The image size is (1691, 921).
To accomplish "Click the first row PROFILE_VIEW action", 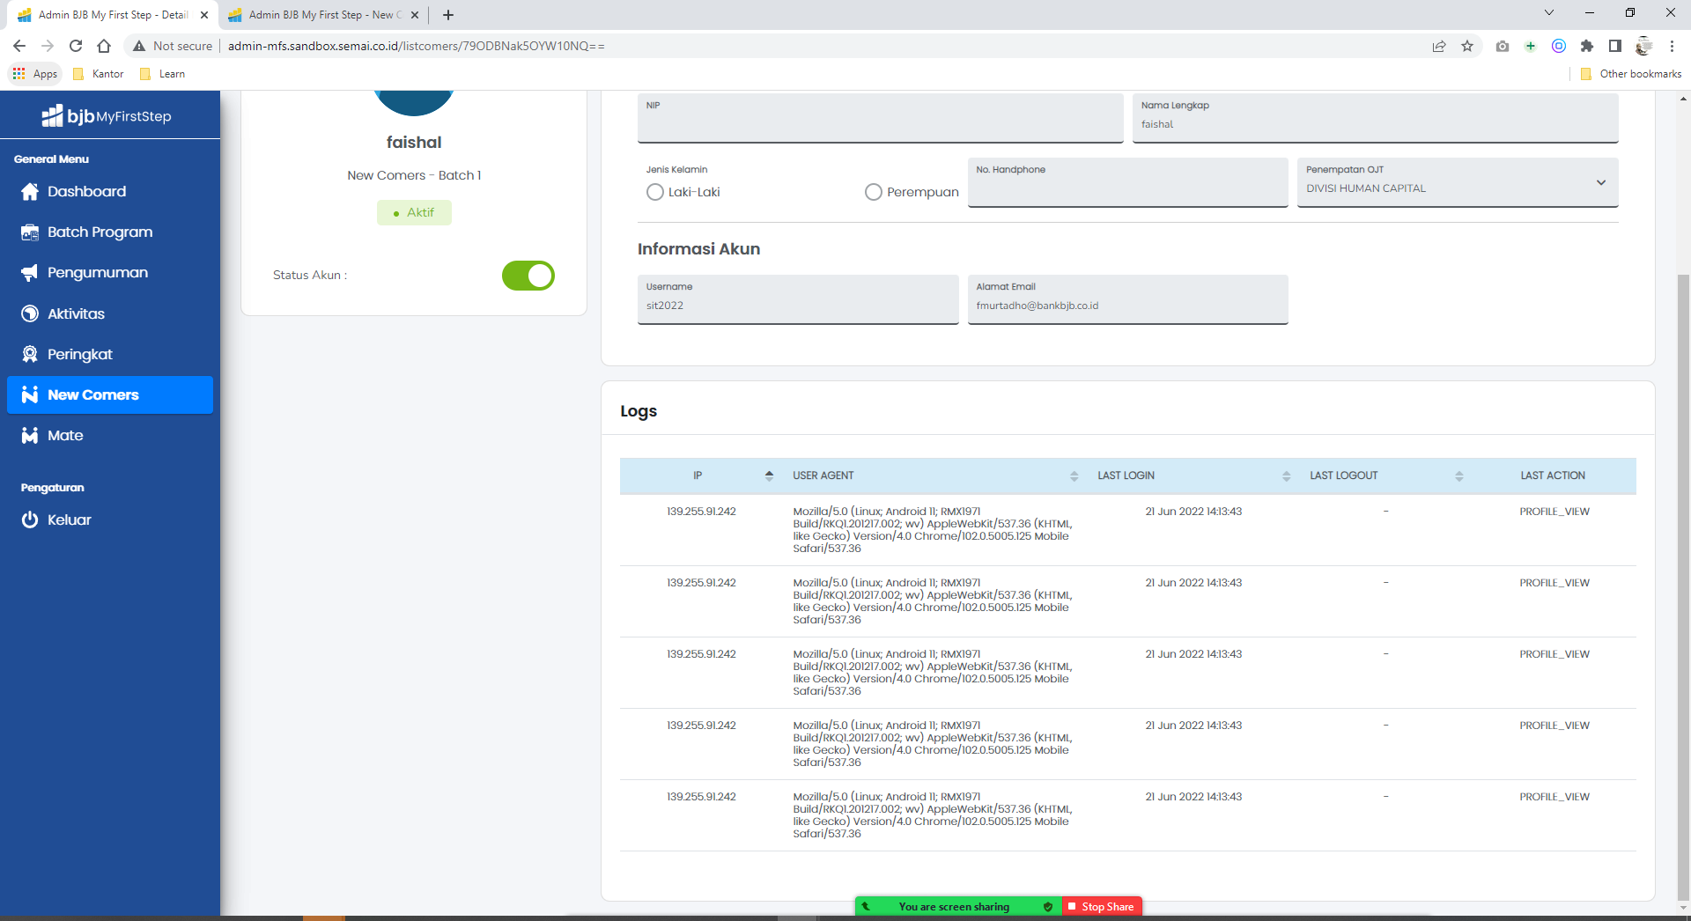I will click(x=1554, y=512).
